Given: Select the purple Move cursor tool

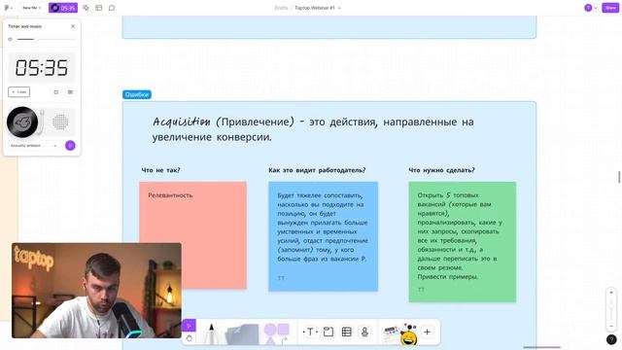Looking at the screenshot, I should [189, 326].
